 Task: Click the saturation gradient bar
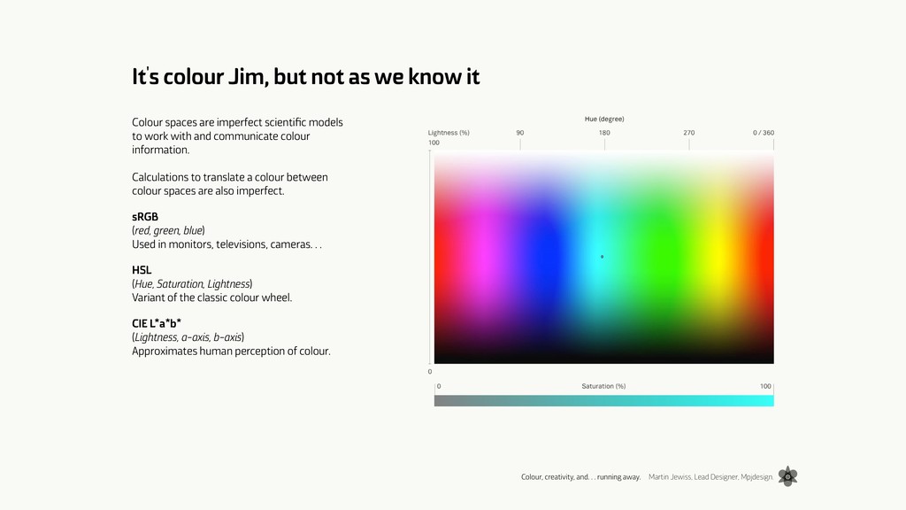603,401
